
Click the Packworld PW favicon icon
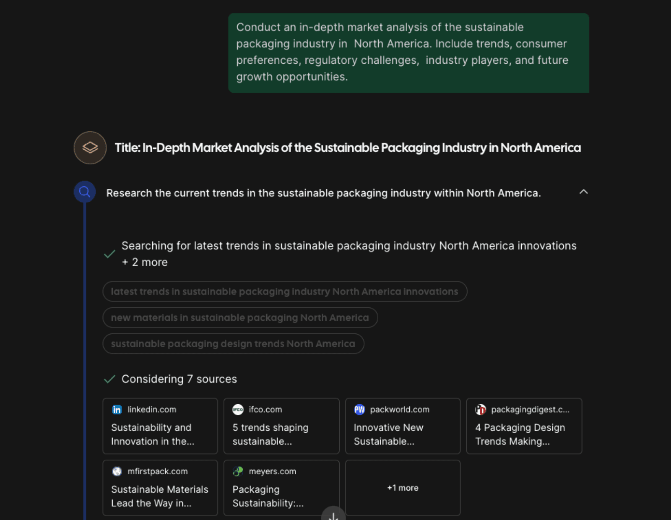(x=359, y=410)
